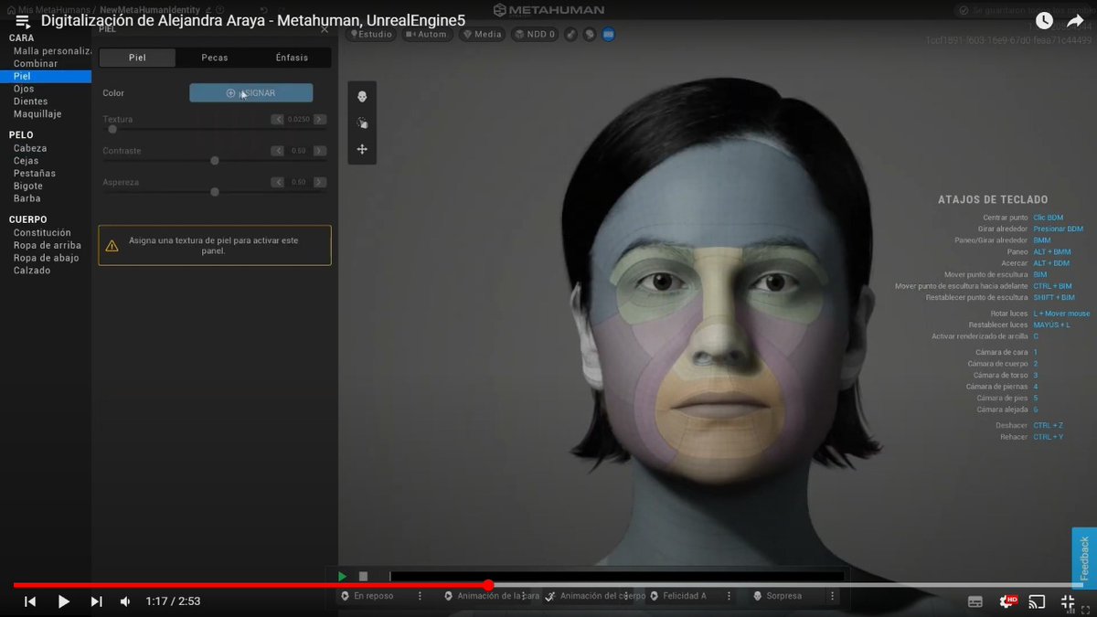Select the face sculpt head tool
This screenshot has height=617, width=1097.
(x=362, y=96)
